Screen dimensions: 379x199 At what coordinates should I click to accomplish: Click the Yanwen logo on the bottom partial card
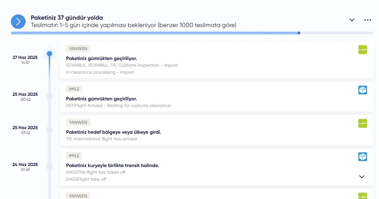click(x=363, y=196)
